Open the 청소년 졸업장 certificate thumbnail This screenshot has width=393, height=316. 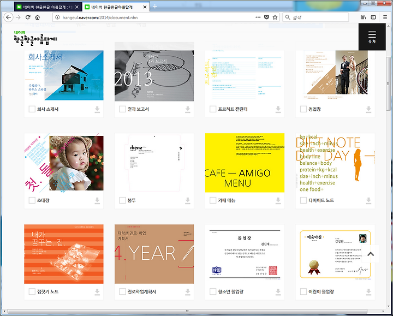click(x=245, y=254)
